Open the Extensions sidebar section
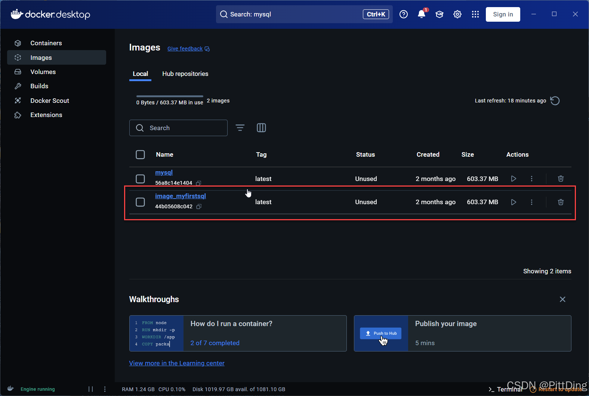589x396 pixels. click(x=56, y=115)
